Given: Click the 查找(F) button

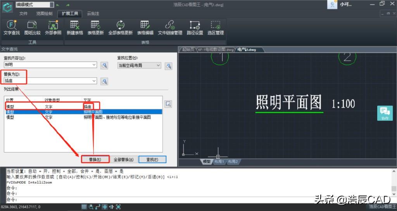Looking at the screenshot, I should click(152, 160).
